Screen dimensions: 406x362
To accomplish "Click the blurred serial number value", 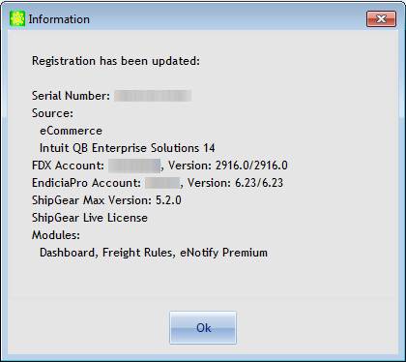I will 153,96.
